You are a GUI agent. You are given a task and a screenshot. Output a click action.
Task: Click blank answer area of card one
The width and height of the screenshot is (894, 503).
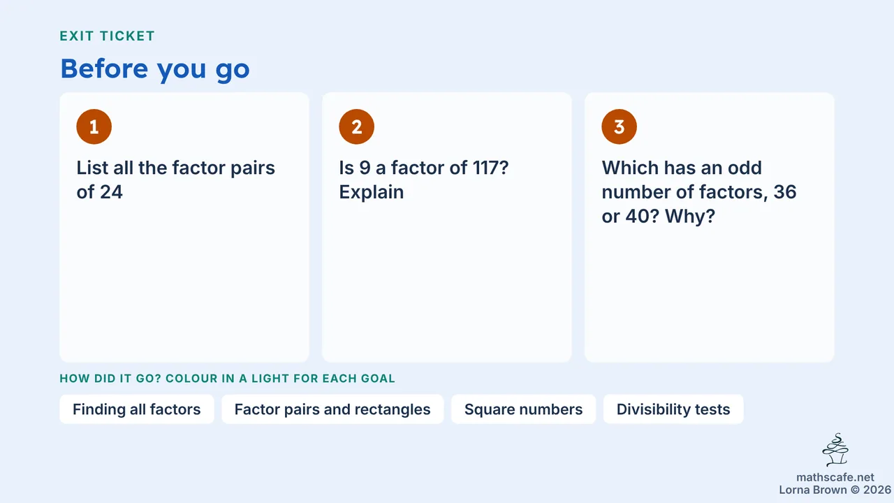click(x=184, y=283)
